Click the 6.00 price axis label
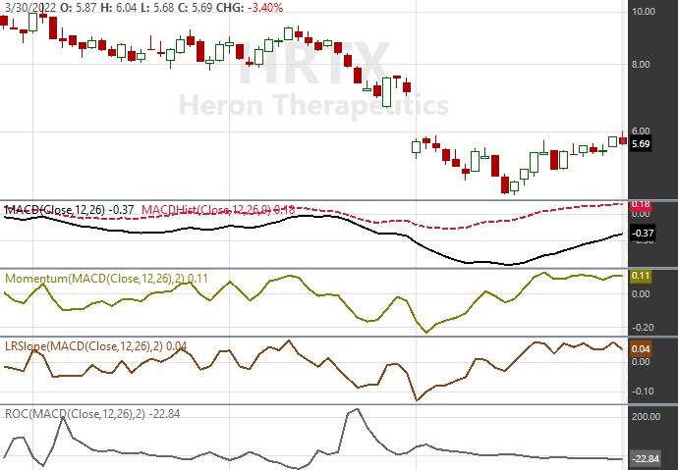Image resolution: width=678 pixels, height=470 pixels. tap(641, 131)
